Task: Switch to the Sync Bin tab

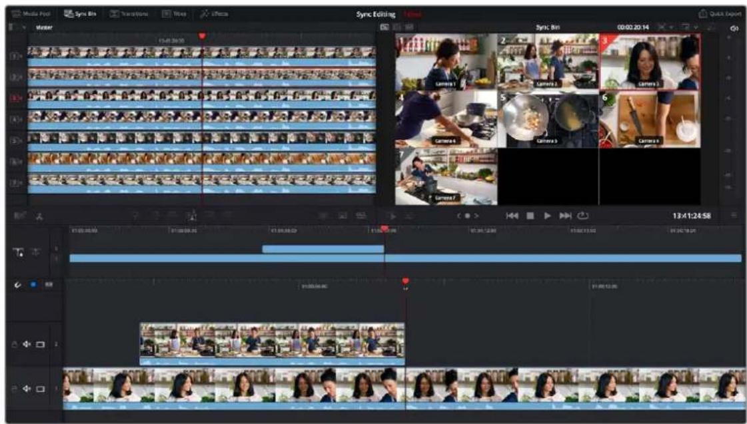Action: click(x=81, y=14)
